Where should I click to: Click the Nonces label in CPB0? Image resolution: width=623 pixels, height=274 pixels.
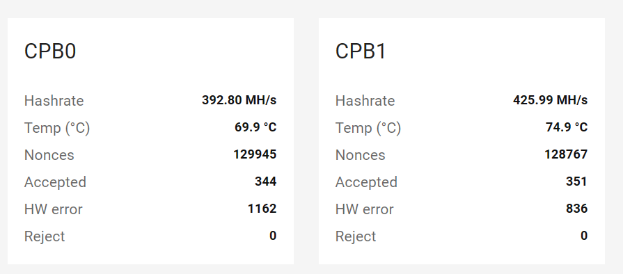point(49,155)
